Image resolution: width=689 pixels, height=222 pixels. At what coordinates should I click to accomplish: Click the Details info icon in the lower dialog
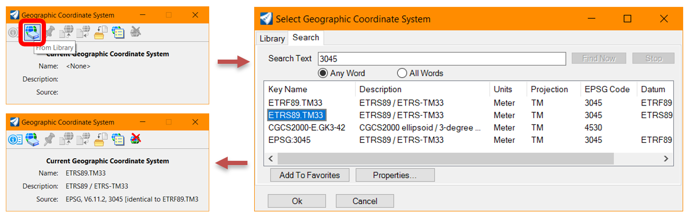pyautogui.click(x=14, y=139)
